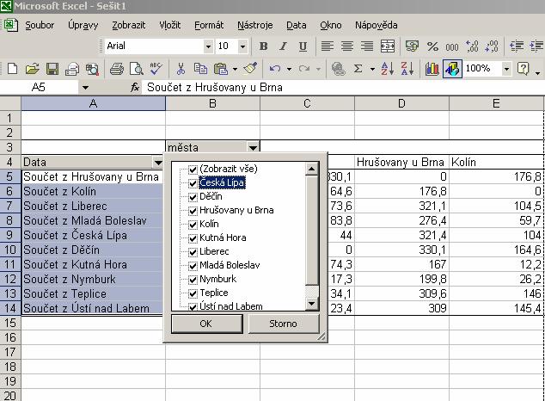
Task: Undo the last action
Action: pyautogui.click(x=274, y=69)
